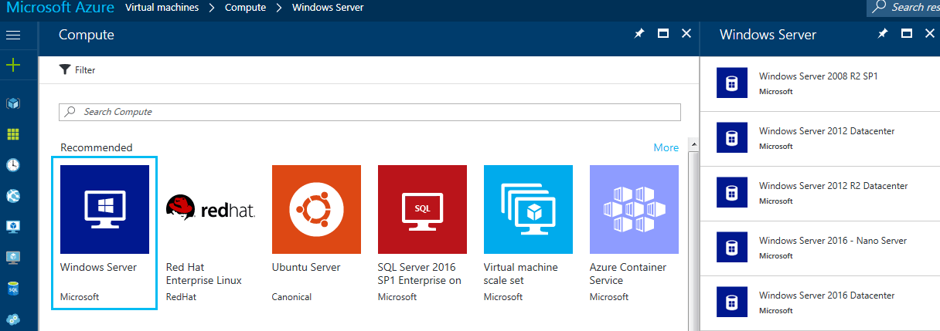Pin the Compute blade

point(639,34)
